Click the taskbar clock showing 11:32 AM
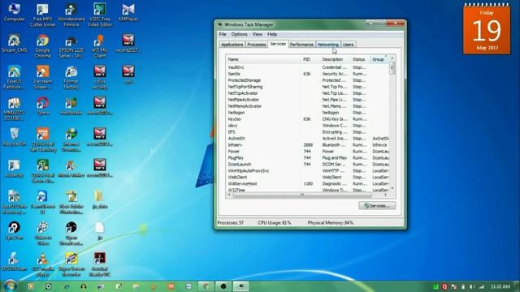This screenshot has width=520, height=292. 500,286
